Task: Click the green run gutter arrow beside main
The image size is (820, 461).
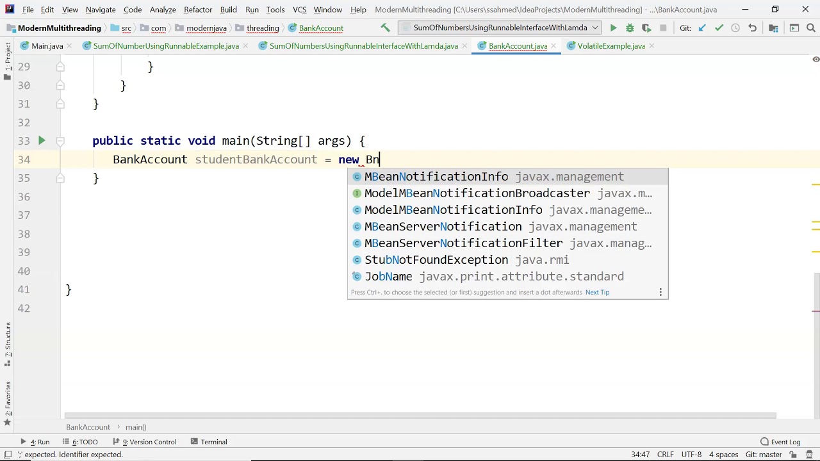Action: click(x=42, y=141)
